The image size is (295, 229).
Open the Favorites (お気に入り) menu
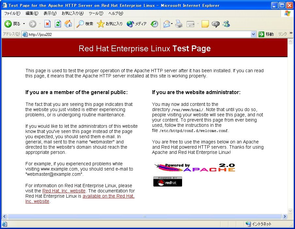coord(73,13)
